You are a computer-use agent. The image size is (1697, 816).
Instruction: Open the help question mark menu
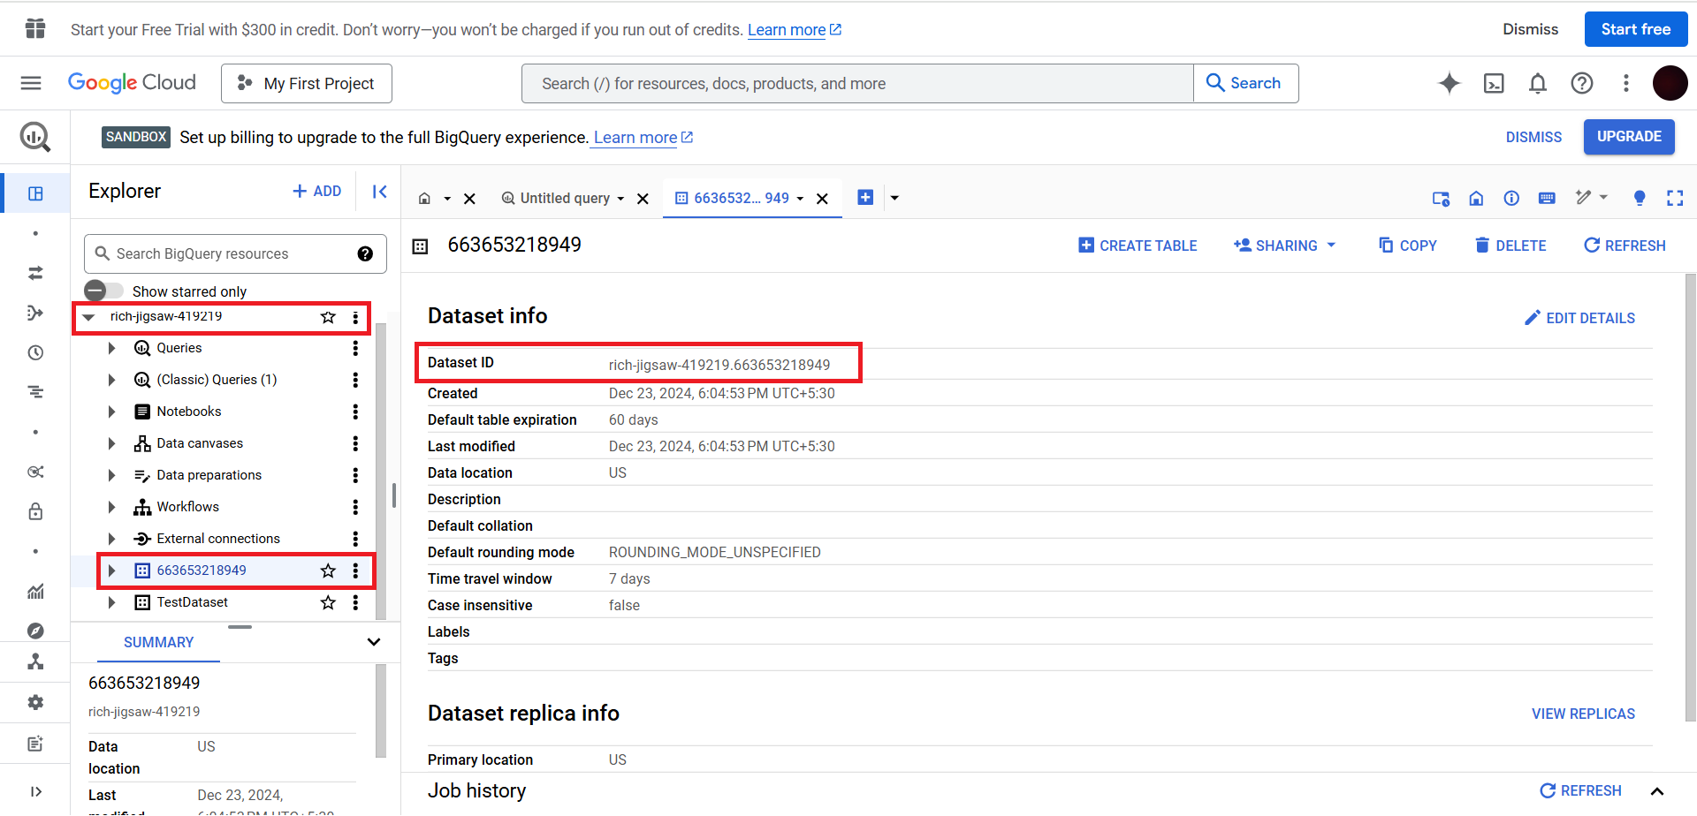click(x=1582, y=83)
